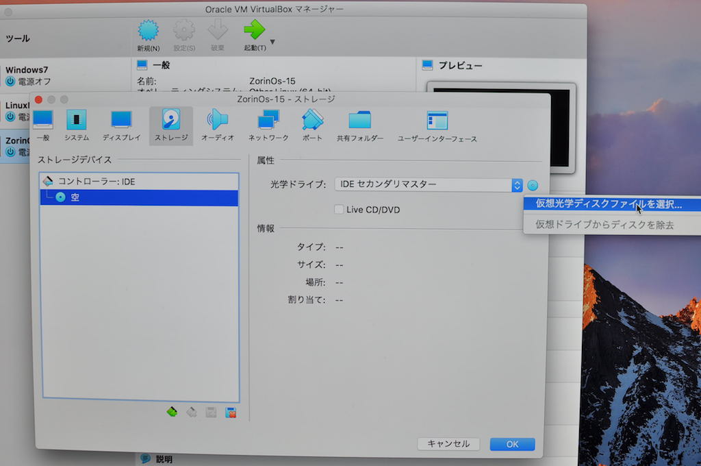Click the Windows7 power-off status icon
This screenshot has height=466, width=701.
10,82
